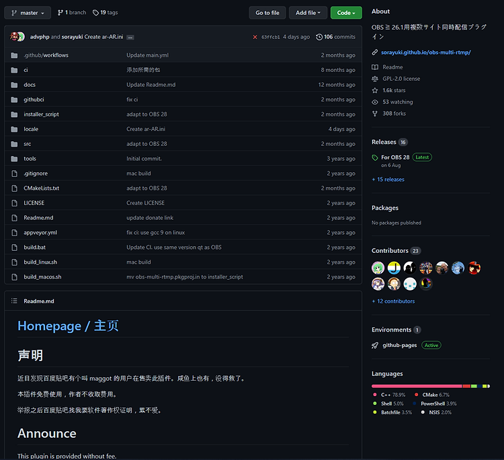The image size is (504, 460).
Task: Open the GPL-2.0 license link
Action: tap(401, 79)
